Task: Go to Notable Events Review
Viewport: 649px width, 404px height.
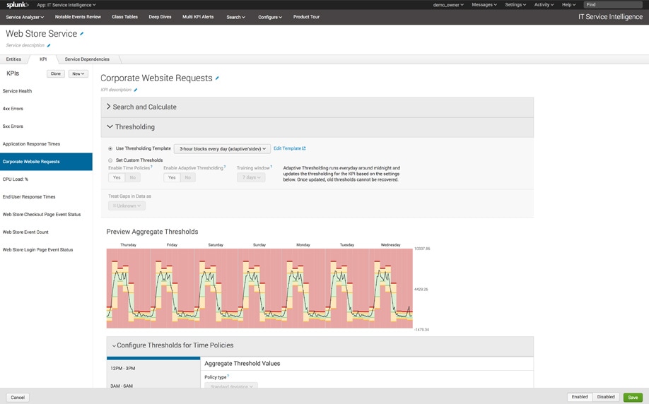Action: tap(78, 17)
